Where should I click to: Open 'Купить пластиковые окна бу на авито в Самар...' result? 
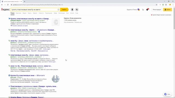[30, 19]
